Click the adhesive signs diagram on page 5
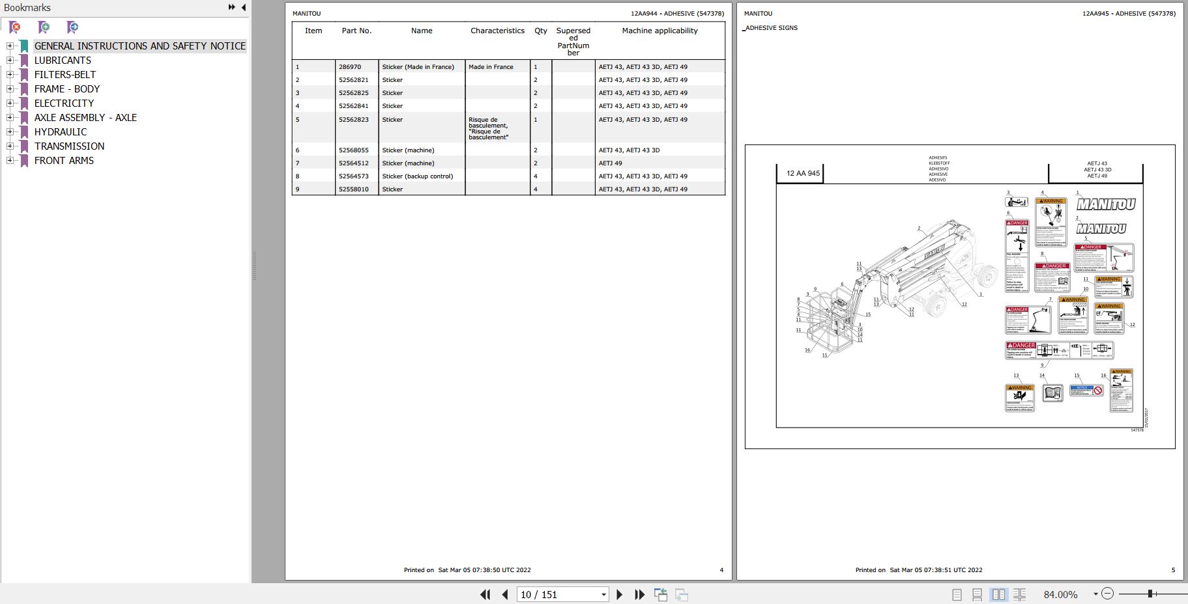Screen dimensions: 1188x604 pos(960,297)
